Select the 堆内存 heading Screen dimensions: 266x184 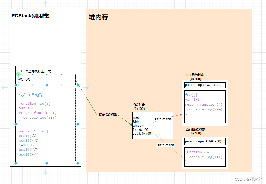98,17
